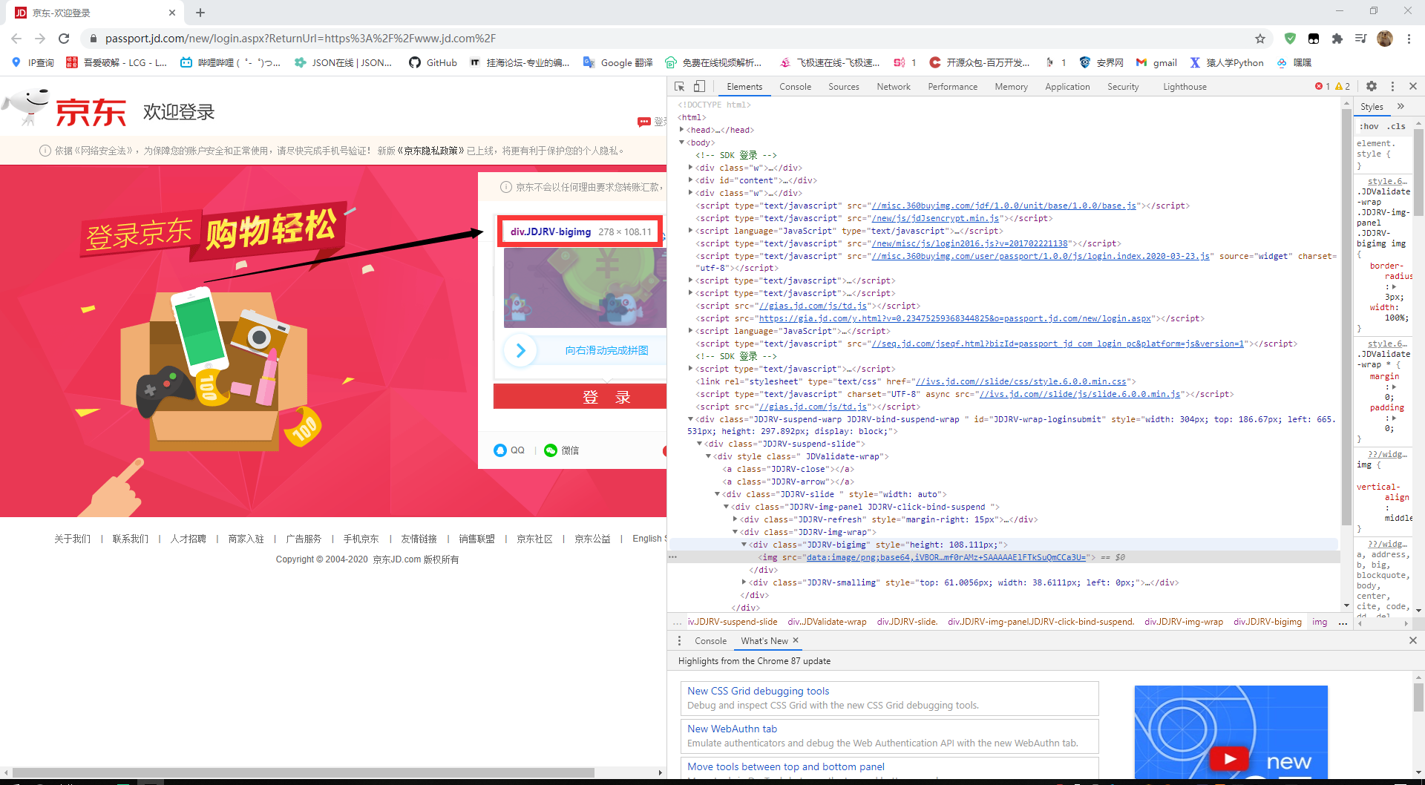Screen dimensions: 1425x785
Task: Open the Lighthouse tab
Action: 1185,87
